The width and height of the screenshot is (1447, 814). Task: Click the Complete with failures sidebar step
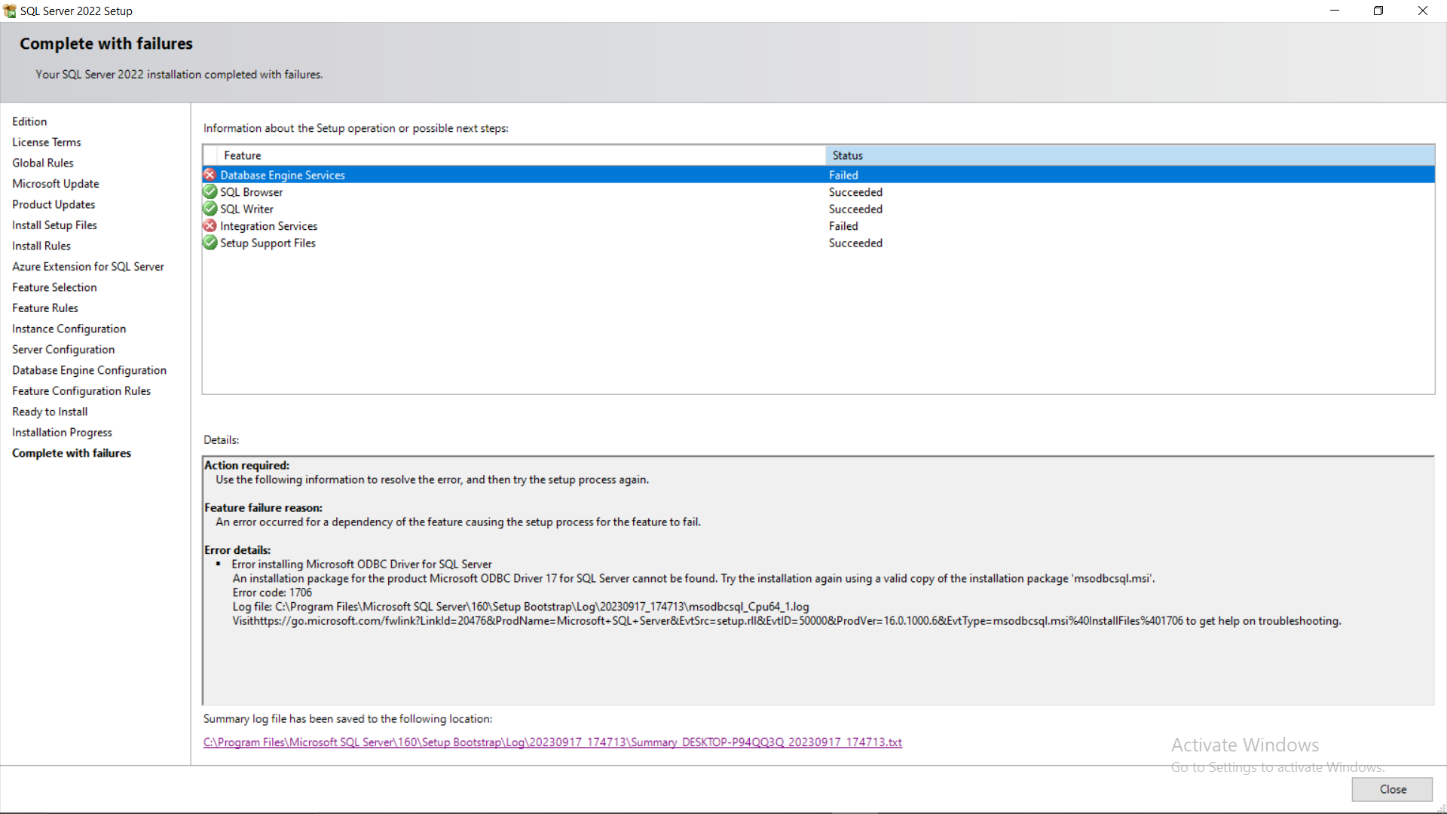point(72,453)
